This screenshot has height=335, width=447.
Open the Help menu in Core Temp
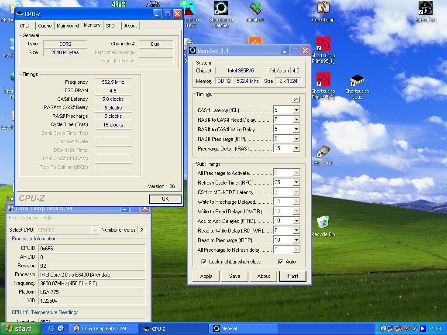tap(47, 218)
